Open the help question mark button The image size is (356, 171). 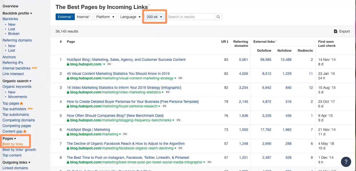click(x=346, y=161)
